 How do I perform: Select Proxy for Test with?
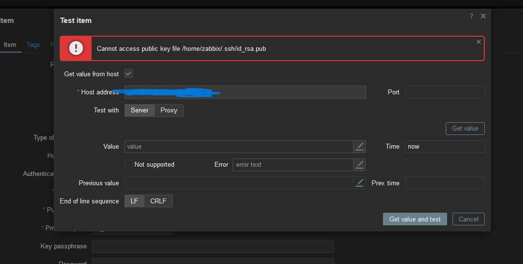(x=169, y=110)
